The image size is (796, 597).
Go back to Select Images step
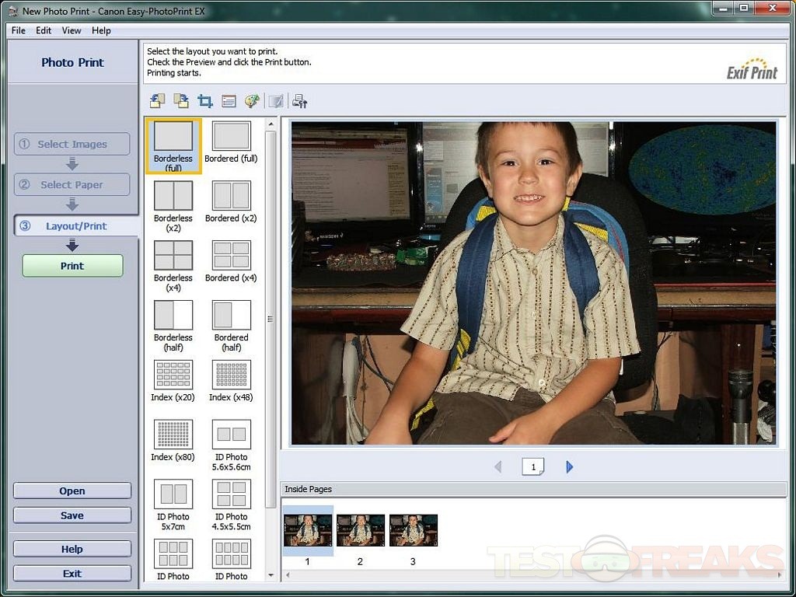pyautogui.click(x=72, y=144)
